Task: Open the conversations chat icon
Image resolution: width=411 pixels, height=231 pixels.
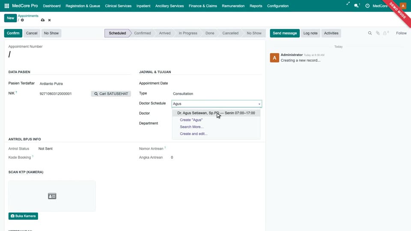Action: [357, 6]
